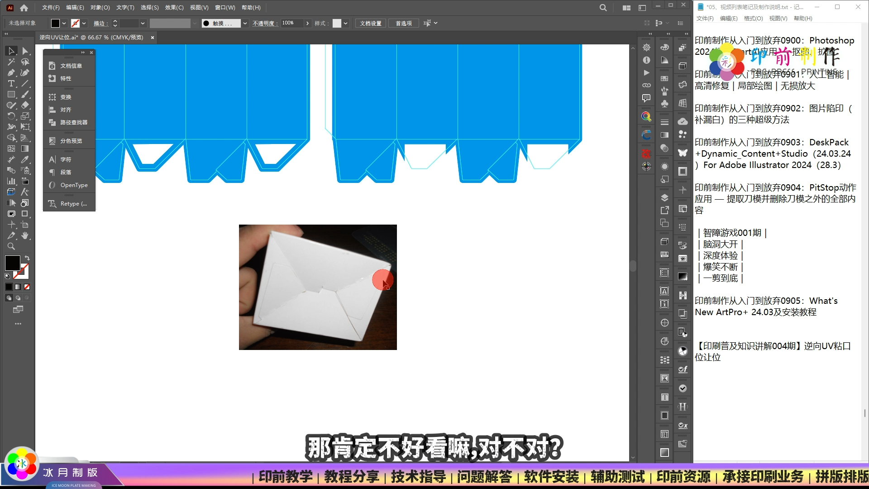Screen dimensions: 869x489
Task: Enable 对齐 snap toggle option
Action: click(x=66, y=109)
